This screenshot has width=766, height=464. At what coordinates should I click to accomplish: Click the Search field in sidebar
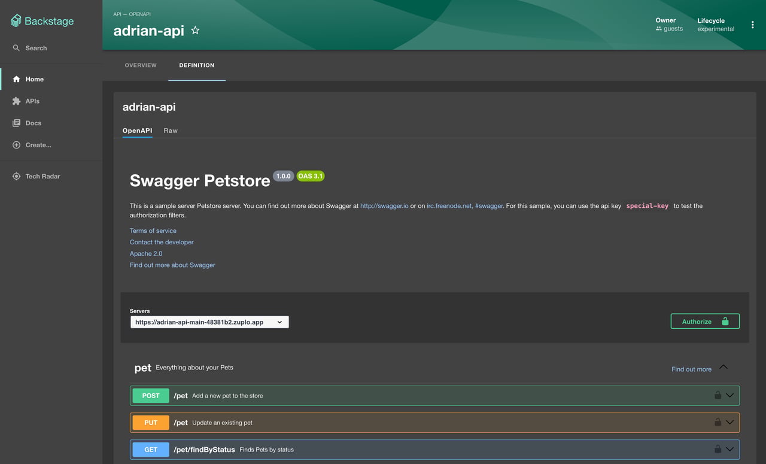pyautogui.click(x=51, y=48)
